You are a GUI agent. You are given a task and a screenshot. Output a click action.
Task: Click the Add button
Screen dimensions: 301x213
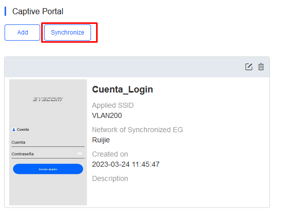click(22, 33)
